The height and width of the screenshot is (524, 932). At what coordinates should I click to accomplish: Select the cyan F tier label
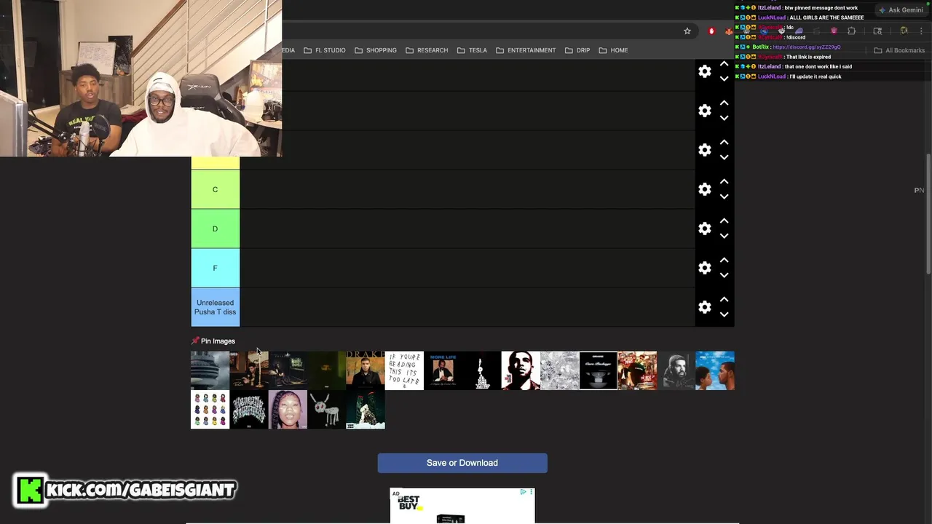[215, 268]
